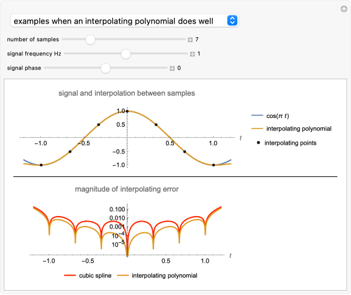
Task: Click the 'signal and interpolation between samples' title
Action: [x=127, y=93]
